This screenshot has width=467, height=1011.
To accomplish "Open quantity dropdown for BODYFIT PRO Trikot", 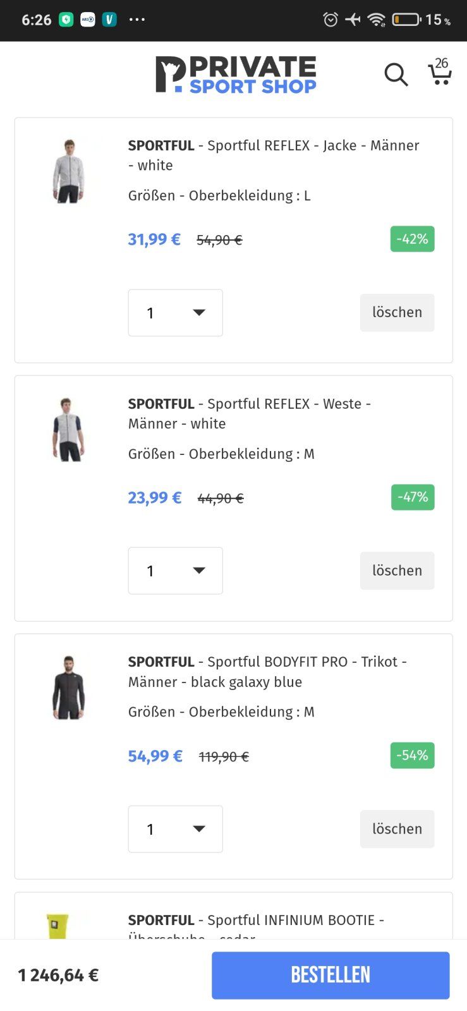I will (x=176, y=829).
